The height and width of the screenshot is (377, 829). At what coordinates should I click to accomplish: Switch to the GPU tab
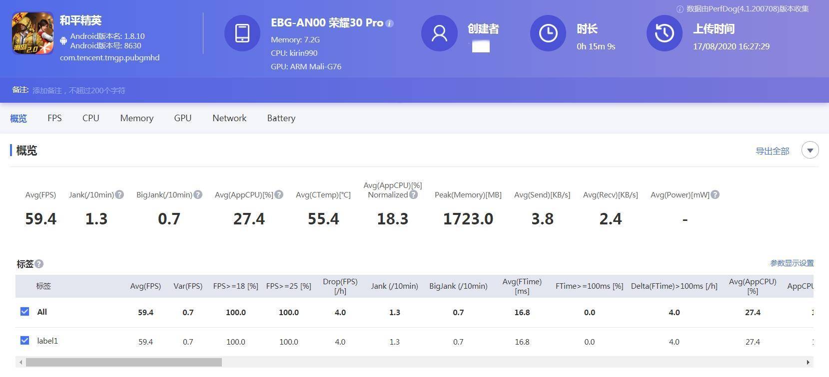coord(183,118)
